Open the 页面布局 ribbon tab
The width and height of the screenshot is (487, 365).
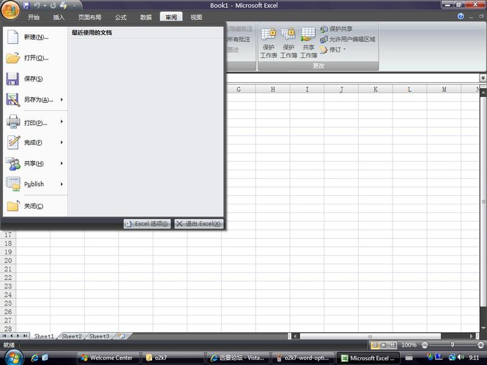click(x=89, y=18)
